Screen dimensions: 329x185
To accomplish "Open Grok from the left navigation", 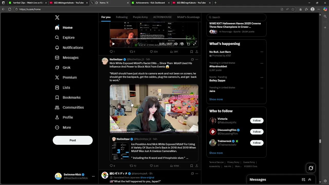I will (x=63, y=68).
